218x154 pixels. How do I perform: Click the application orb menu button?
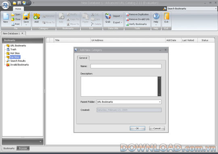click(x=5, y=5)
